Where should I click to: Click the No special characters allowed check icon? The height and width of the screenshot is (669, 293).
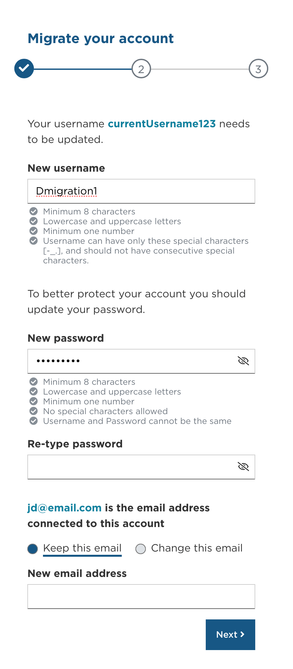(x=34, y=411)
